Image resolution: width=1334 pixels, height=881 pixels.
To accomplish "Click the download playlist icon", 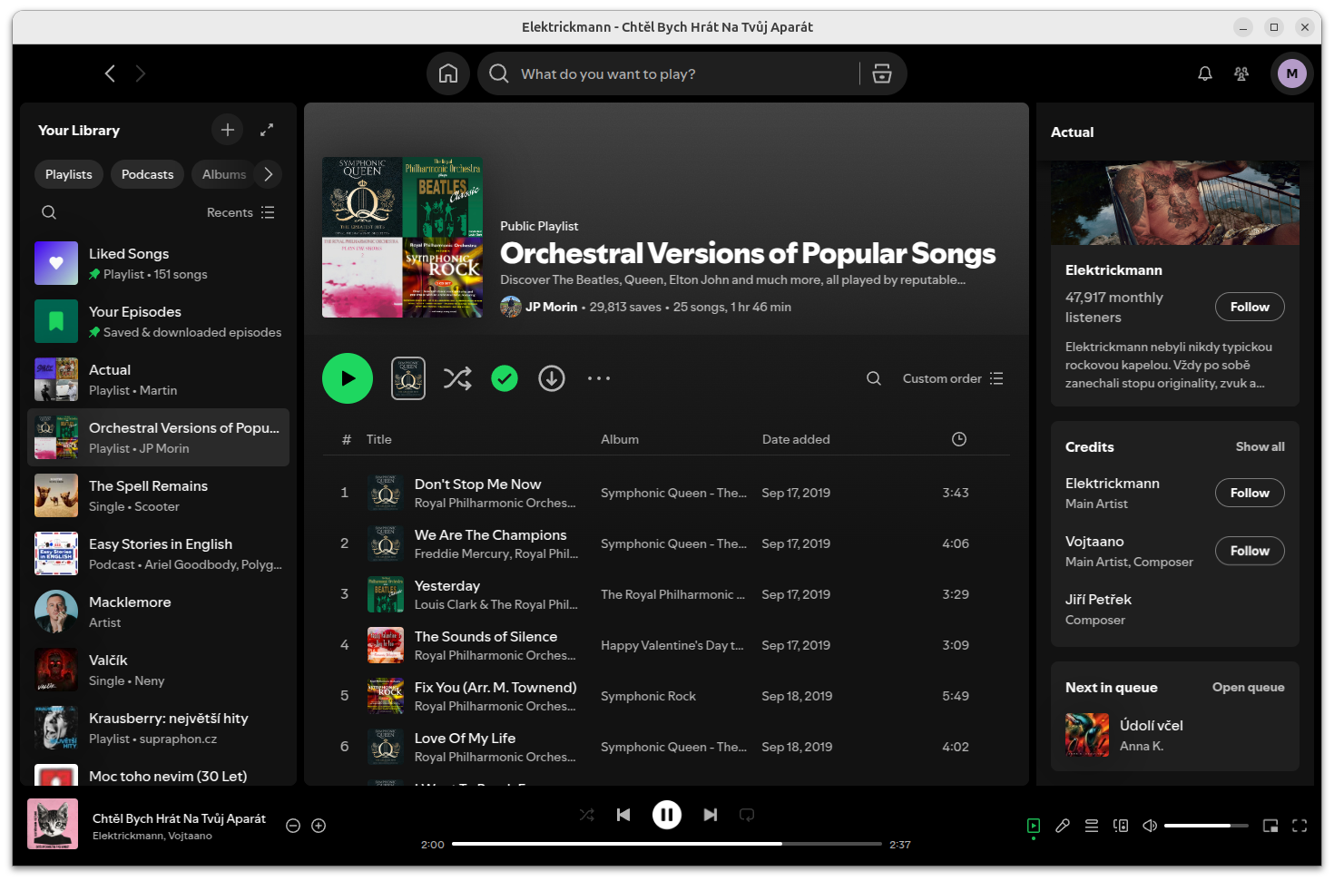I will pos(551,378).
